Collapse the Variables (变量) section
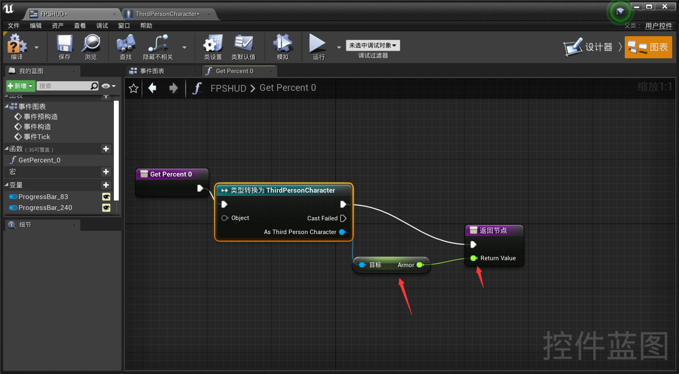 (6, 185)
